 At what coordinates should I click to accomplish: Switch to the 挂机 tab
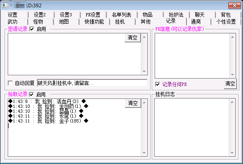(x=120, y=22)
